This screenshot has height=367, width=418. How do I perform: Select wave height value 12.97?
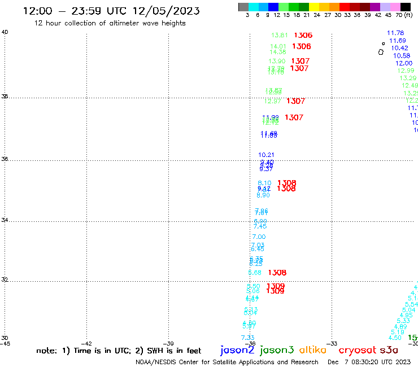point(272,101)
